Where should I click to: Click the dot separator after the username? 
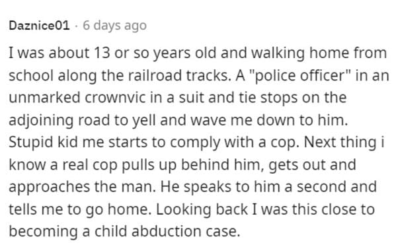coord(76,26)
